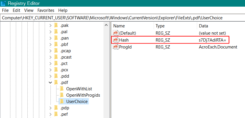The image size is (245, 118).
Task: Open the Favorites menu
Action: coord(46,10)
